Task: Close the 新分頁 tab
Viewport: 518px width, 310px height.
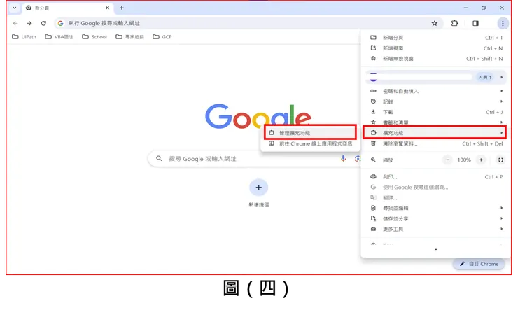Action: pyautogui.click(x=107, y=8)
